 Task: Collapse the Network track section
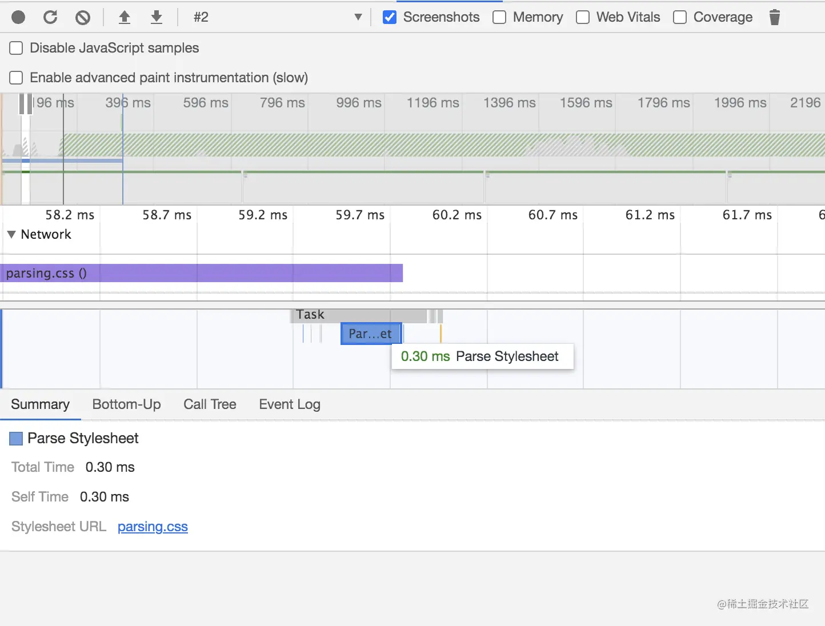click(11, 234)
